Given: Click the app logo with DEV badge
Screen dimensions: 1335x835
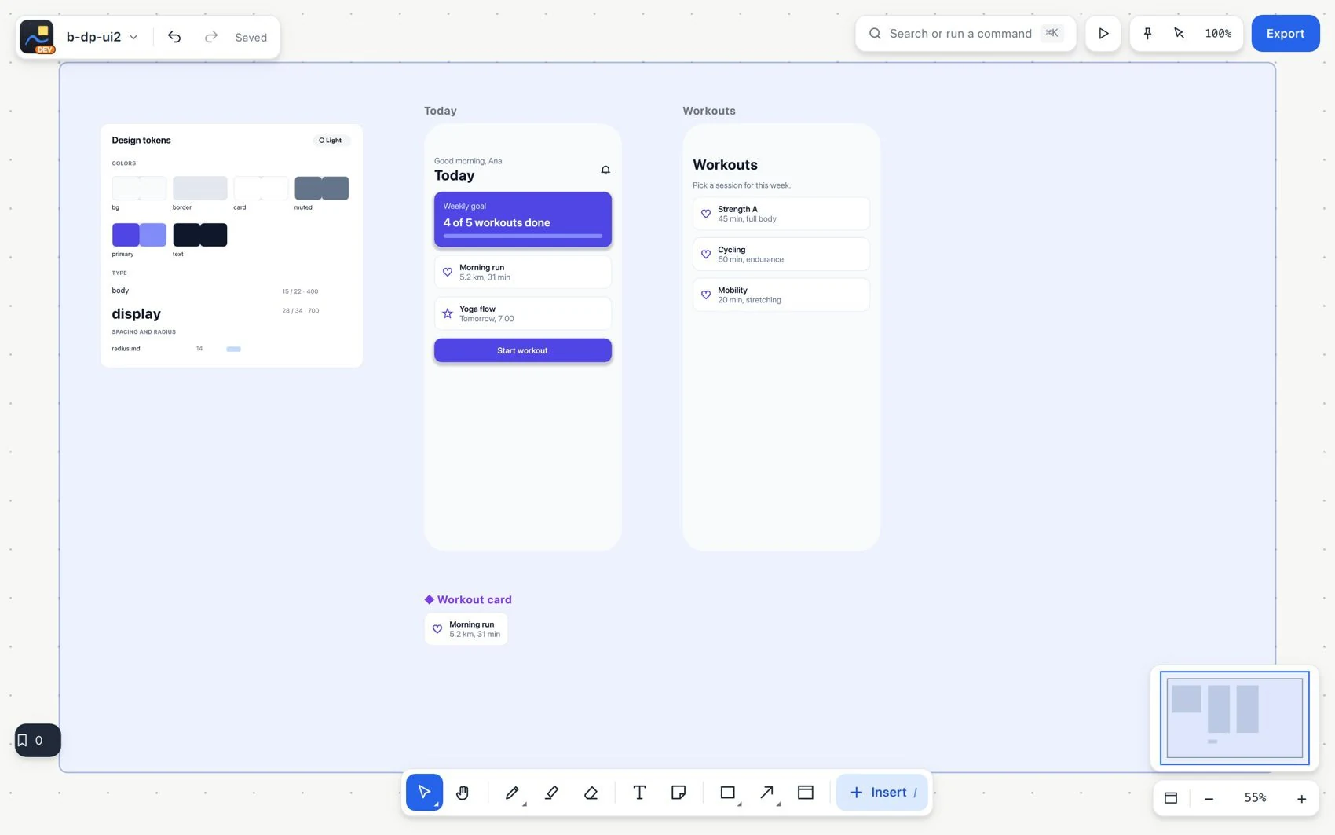Looking at the screenshot, I should (37, 37).
